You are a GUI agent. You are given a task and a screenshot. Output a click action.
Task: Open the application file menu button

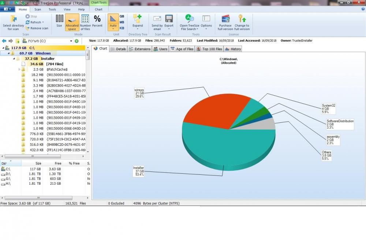click(x=7, y=9)
